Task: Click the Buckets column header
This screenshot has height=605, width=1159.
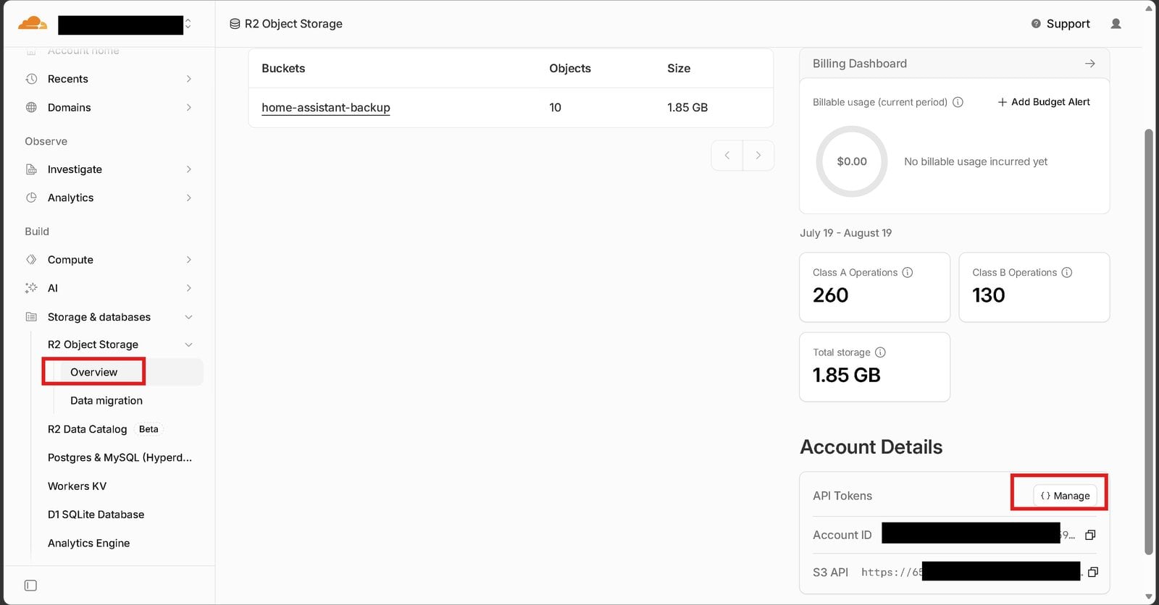Action: point(283,68)
